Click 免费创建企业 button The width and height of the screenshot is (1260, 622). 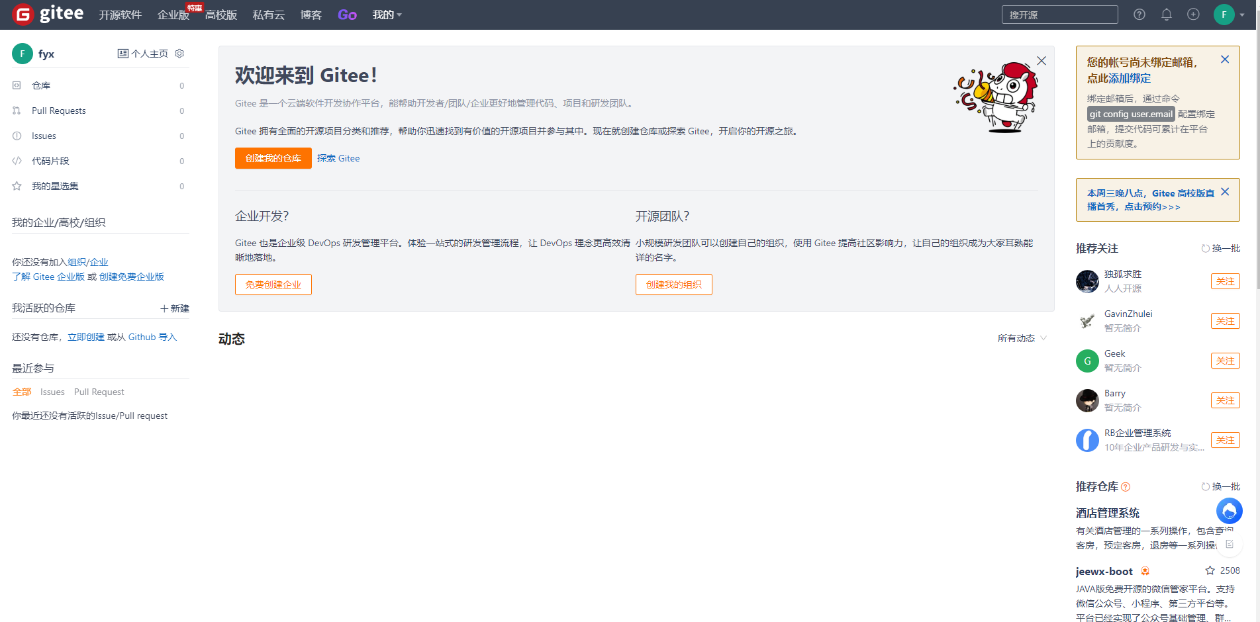273,285
